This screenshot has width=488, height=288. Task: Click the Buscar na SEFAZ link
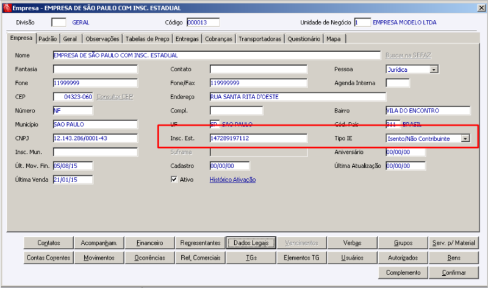point(408,55)
